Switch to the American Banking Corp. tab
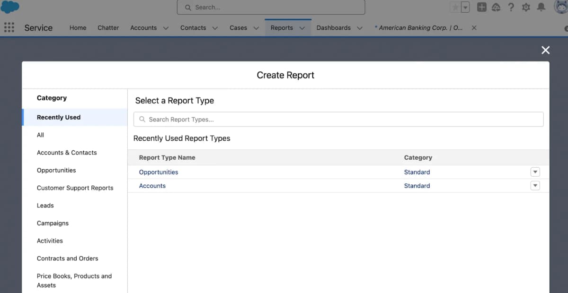The image size is (568, 293). (x=418, y=28)
